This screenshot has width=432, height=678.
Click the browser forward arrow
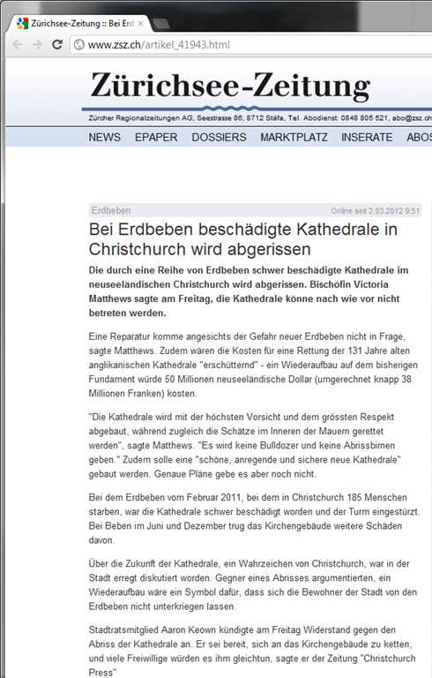click(37, 44)
